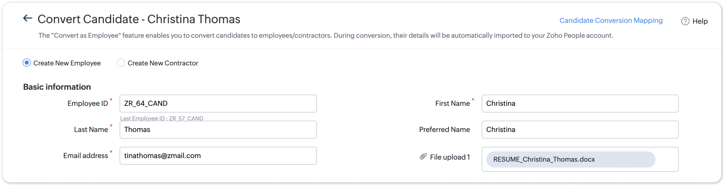Focus the Email address field
Image resolution: width=725 pixels, height=186 pixels.
(x=218, y=156)
